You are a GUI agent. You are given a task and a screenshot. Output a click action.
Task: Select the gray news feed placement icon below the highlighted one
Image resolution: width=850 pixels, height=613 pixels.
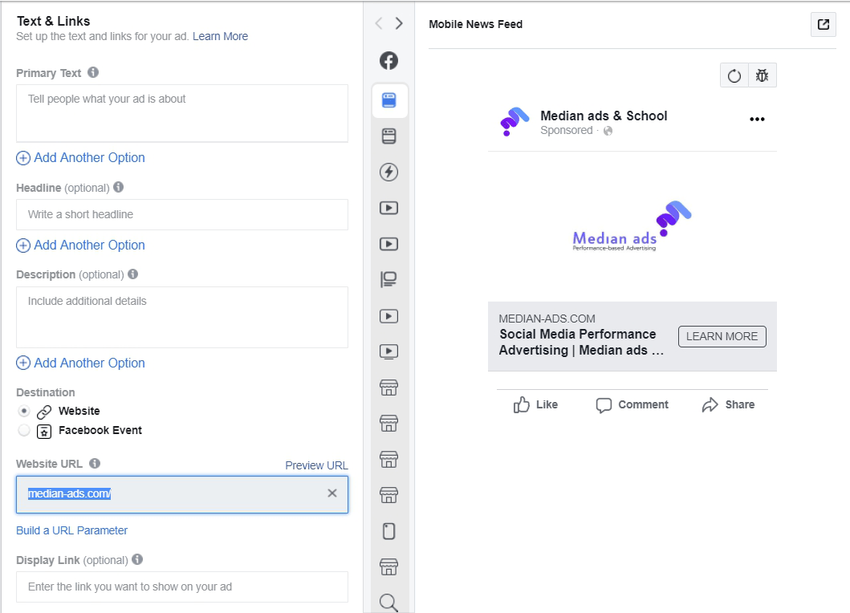[x=388, y=136]
